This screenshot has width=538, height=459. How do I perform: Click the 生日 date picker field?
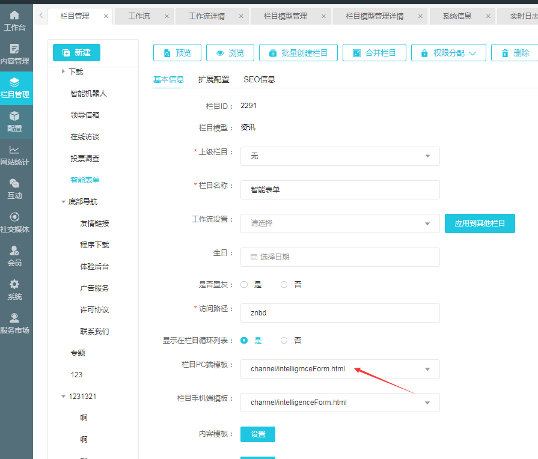pyautogui.click(x=340, y=257)
